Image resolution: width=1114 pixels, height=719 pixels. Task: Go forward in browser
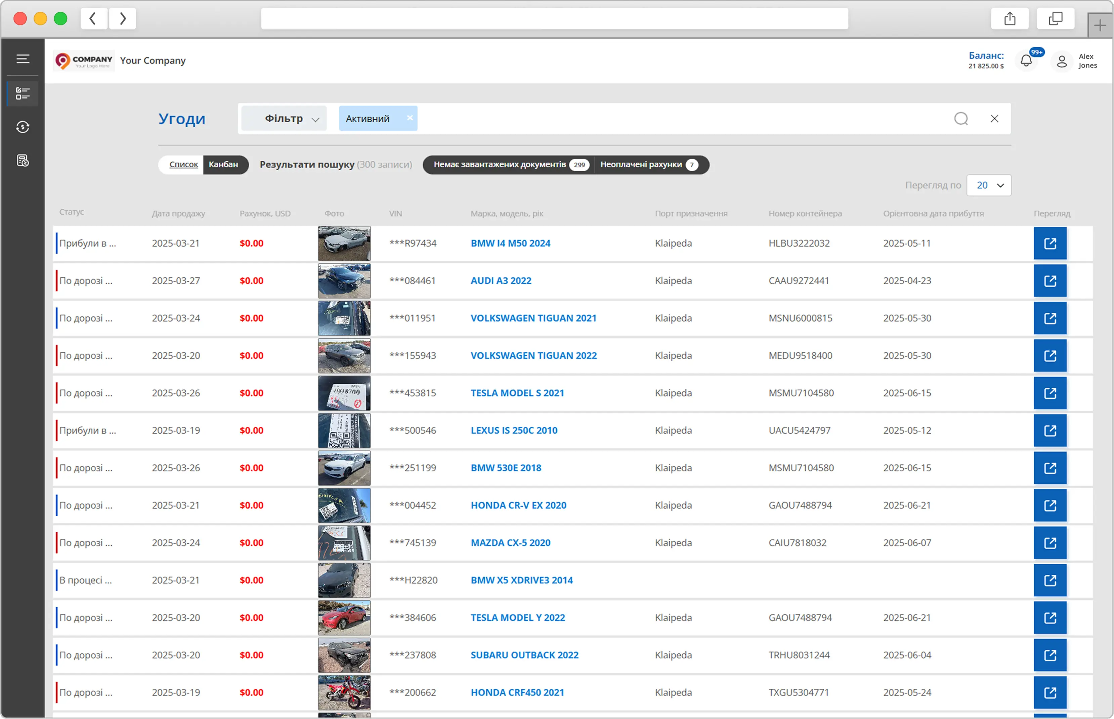(x=123, y=19)
